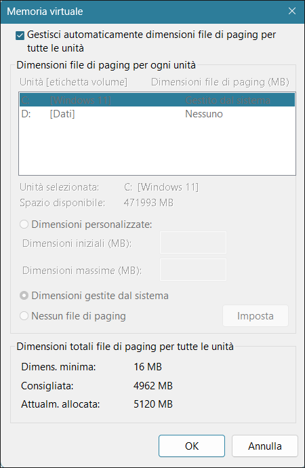This screenshot has width=305, height=468.
Task: Click empty area of drive list box
Action: click(x=157, y=148)
